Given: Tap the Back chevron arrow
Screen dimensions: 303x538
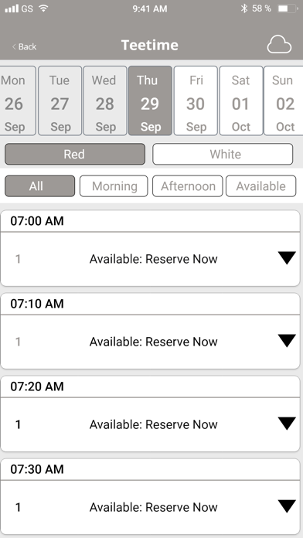Looking at the screenshot, I should click(x=14, y=46).
